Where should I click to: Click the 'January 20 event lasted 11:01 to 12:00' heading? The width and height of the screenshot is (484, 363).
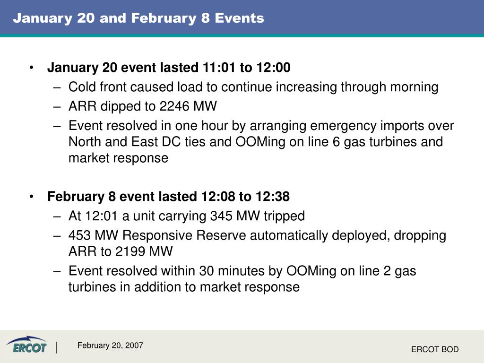pos(169,68)
